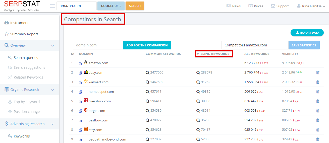329x143 pixels.
Task: Click the ebay.com domain name
Action: click(x=96, y=73)
